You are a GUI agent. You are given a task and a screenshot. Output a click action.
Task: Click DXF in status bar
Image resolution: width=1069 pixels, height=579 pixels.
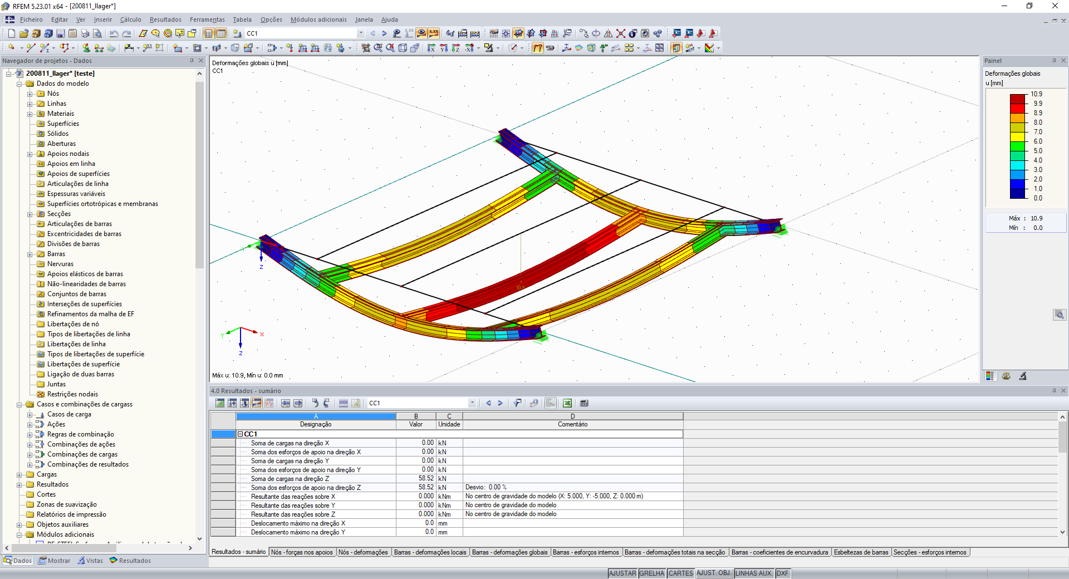pyautogui.click(x=783, y=573)
